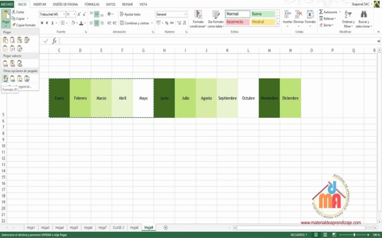Viewport: 382px width, 238px height.
Task: Open the Trebuchet MS font dropdown
Action: click(64, 14)
